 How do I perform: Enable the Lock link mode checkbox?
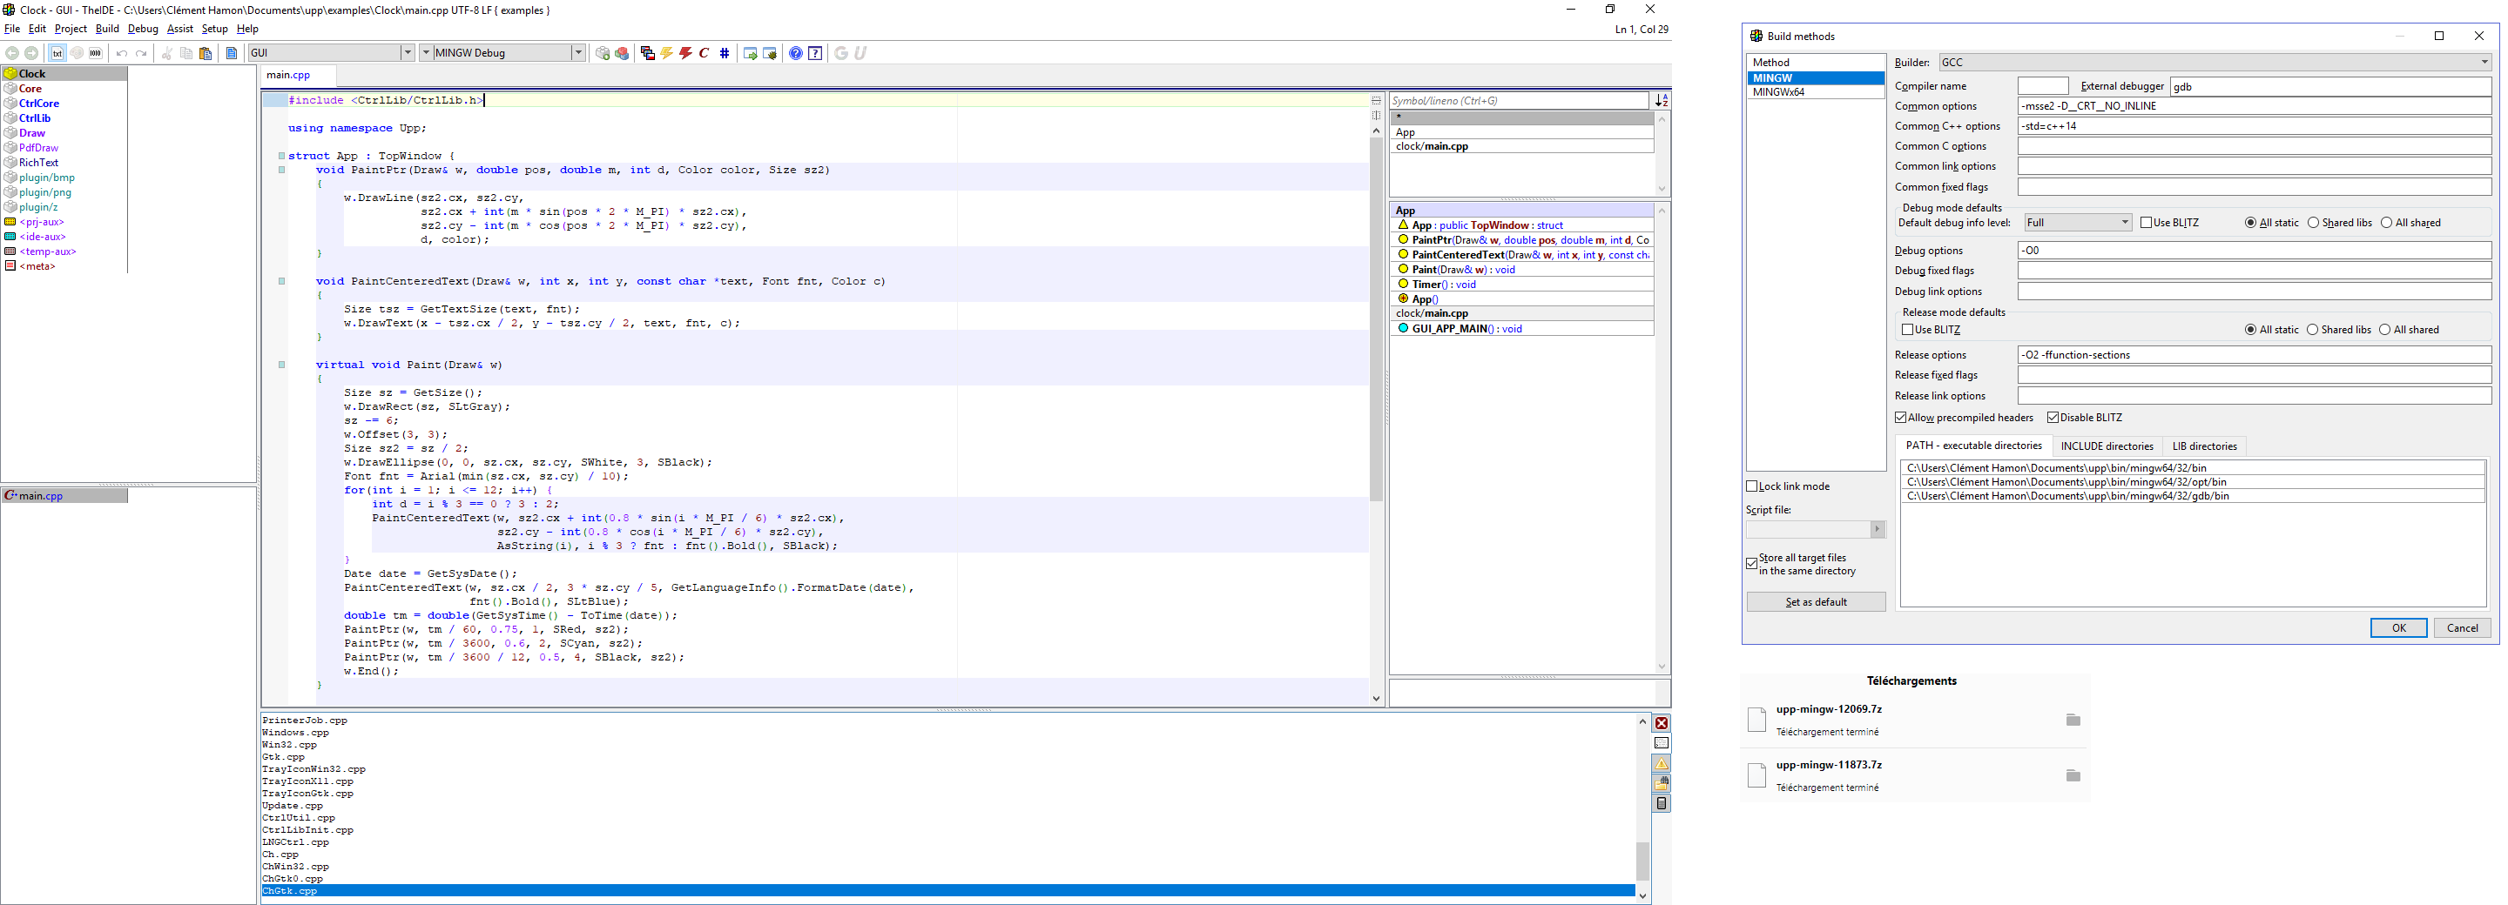click(x=1751, y=486)
